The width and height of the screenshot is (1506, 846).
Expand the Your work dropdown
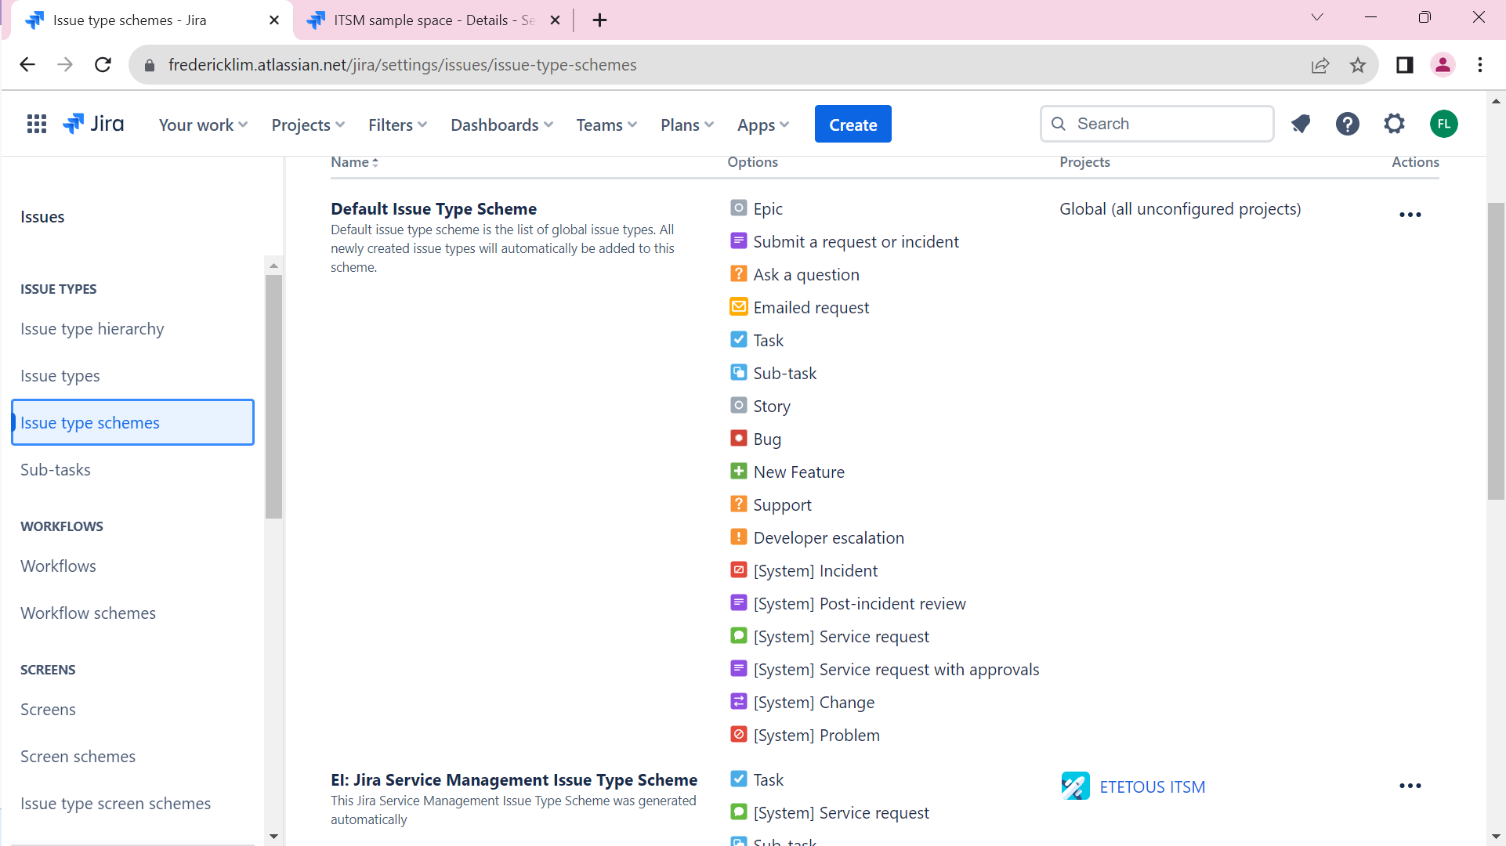(203, 125)
